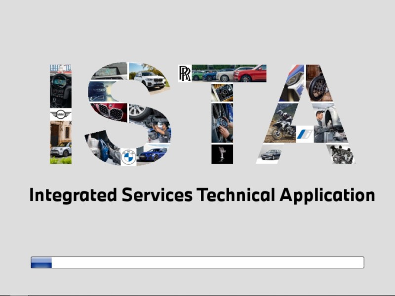Click the MINI parked by building photo
Viewport: 395px width, 296px height.
click(x=61, y=143)
